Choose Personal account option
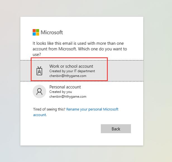This screenshot has height=162, width=172. pos(82,91)
